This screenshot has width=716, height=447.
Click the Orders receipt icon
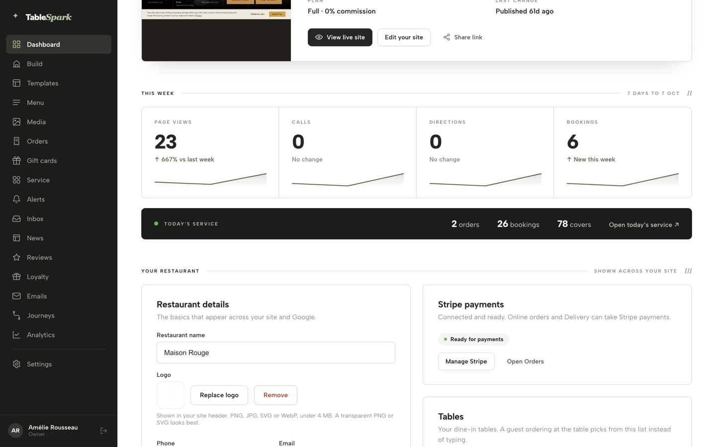tap(16, 142)
